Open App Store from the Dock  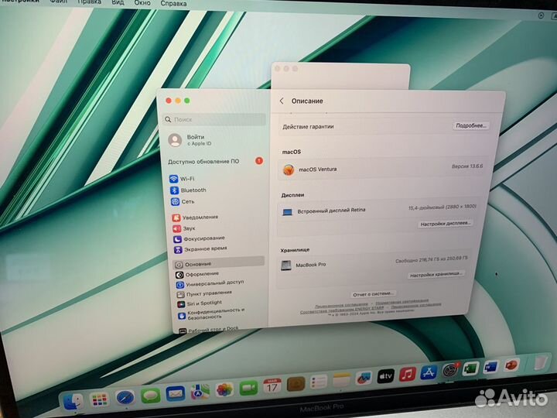(429, 372)
